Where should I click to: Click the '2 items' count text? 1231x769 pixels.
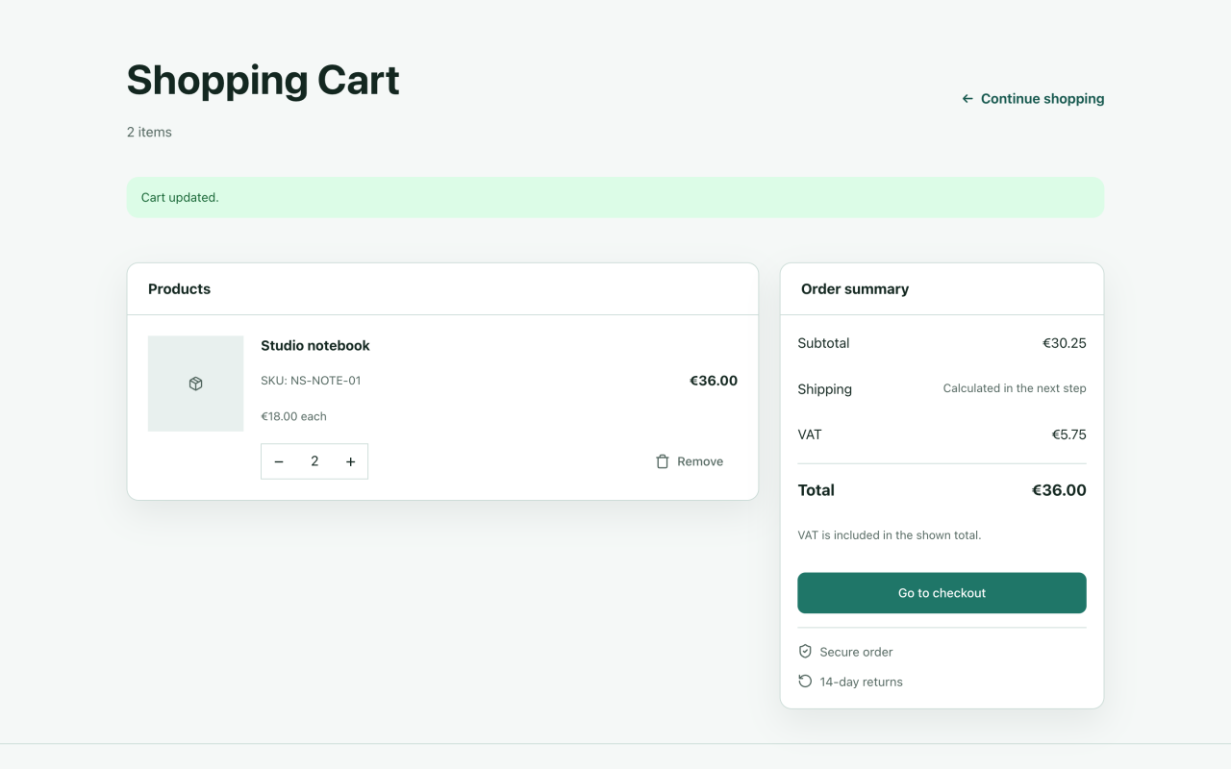tap(149, 132)
